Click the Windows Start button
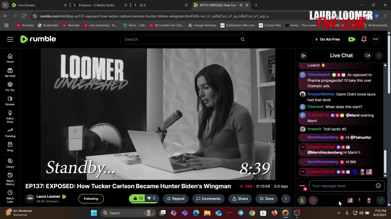Image resolution: width=391 pixels, height=219 pixels. tap(94, 213)
